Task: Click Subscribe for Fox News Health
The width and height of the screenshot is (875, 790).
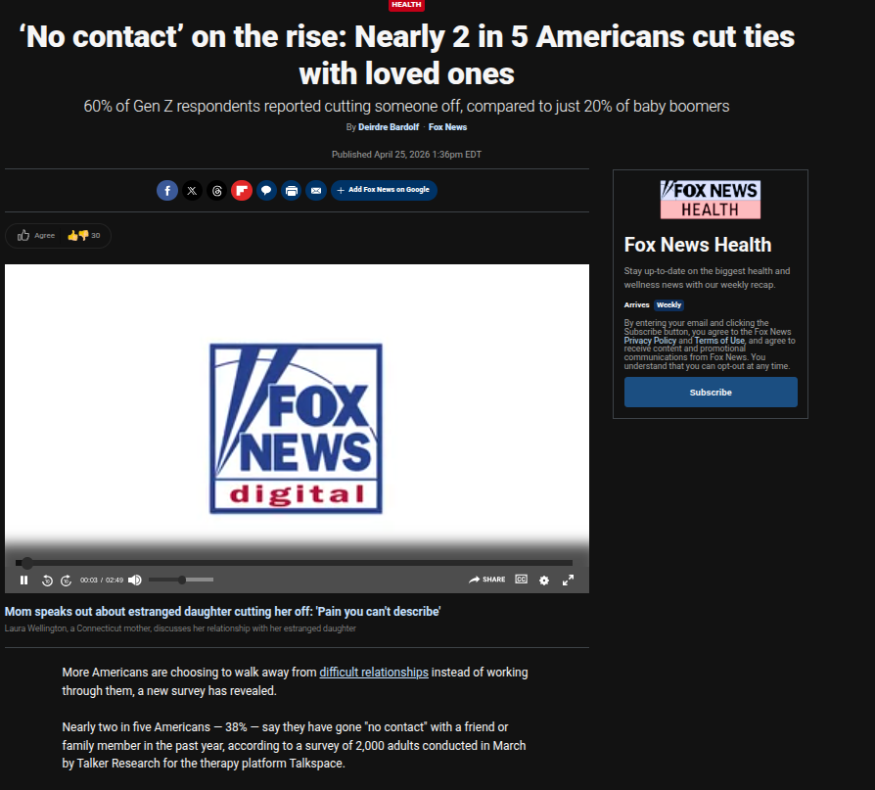Action: 711,392
